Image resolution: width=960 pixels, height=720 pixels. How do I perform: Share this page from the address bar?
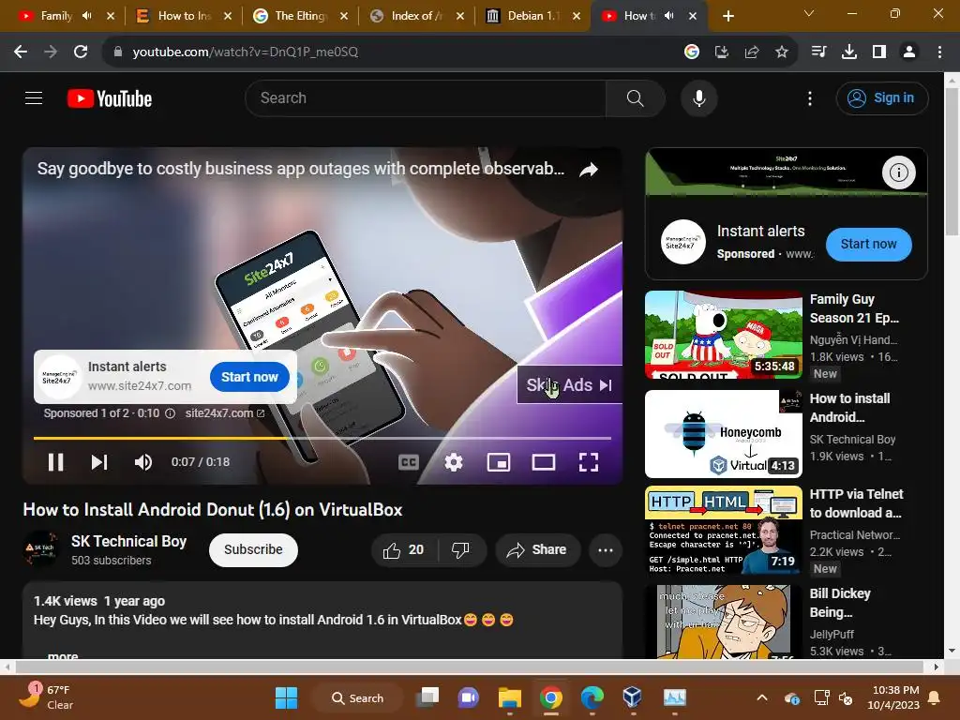click(752, 52)
